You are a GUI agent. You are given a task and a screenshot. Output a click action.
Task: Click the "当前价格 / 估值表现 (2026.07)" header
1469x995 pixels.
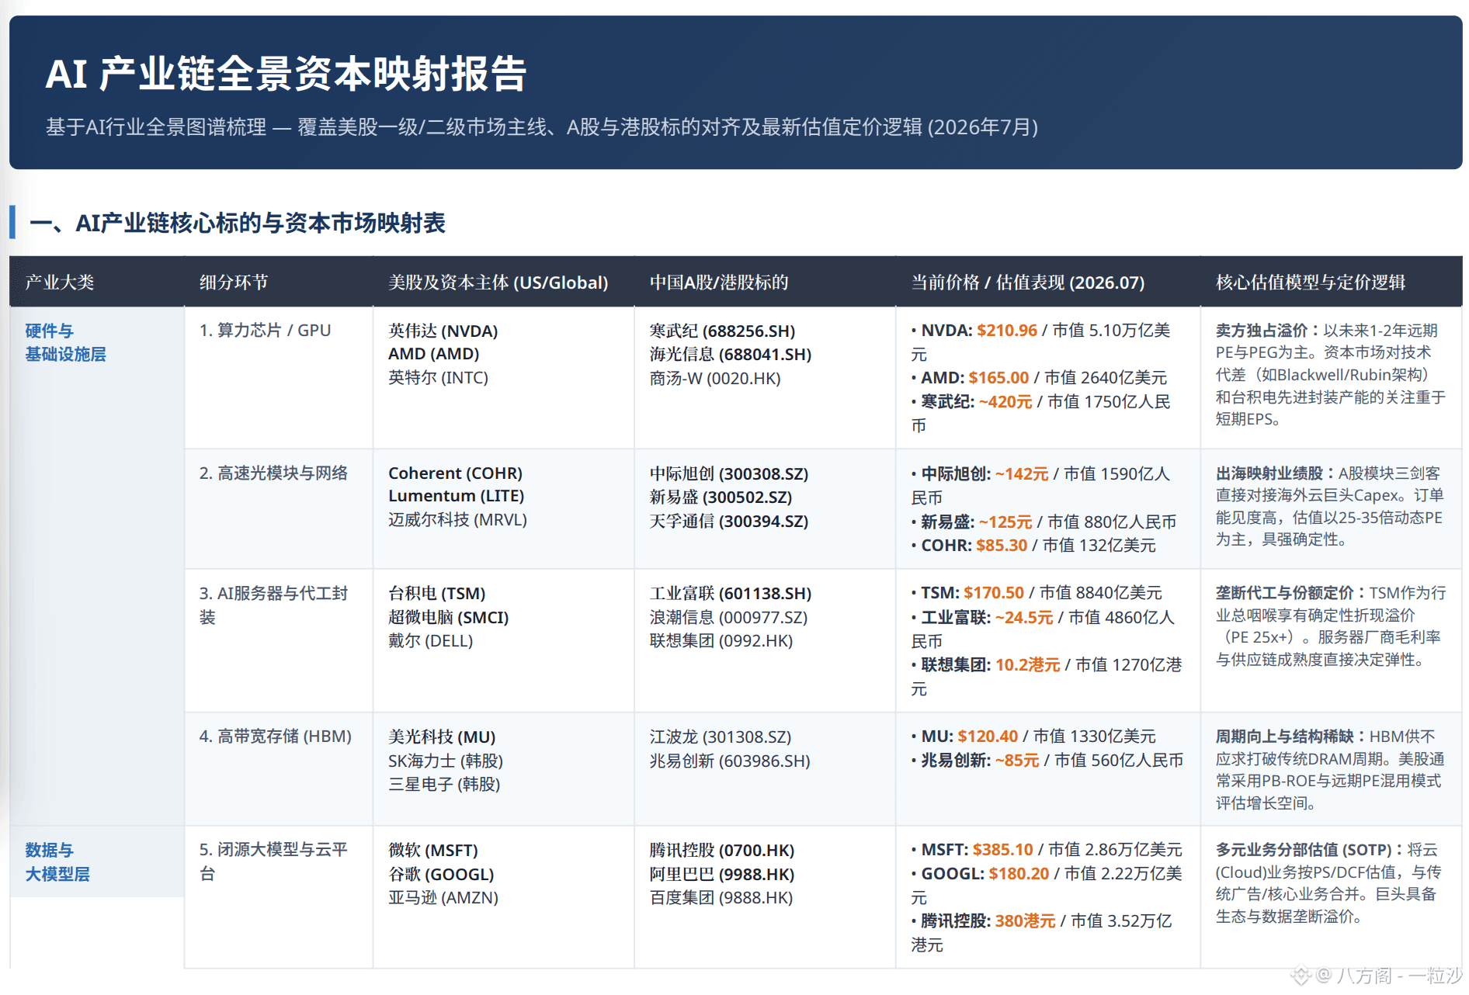(x=1028, y=283)
